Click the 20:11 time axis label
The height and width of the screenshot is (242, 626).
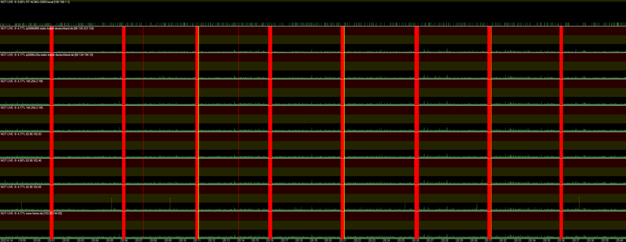pyautogui.click(x=197, y=240)
